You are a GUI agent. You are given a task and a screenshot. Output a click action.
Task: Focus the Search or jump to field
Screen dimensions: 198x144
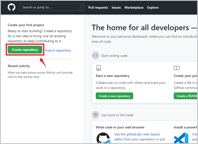click(52, 7)
